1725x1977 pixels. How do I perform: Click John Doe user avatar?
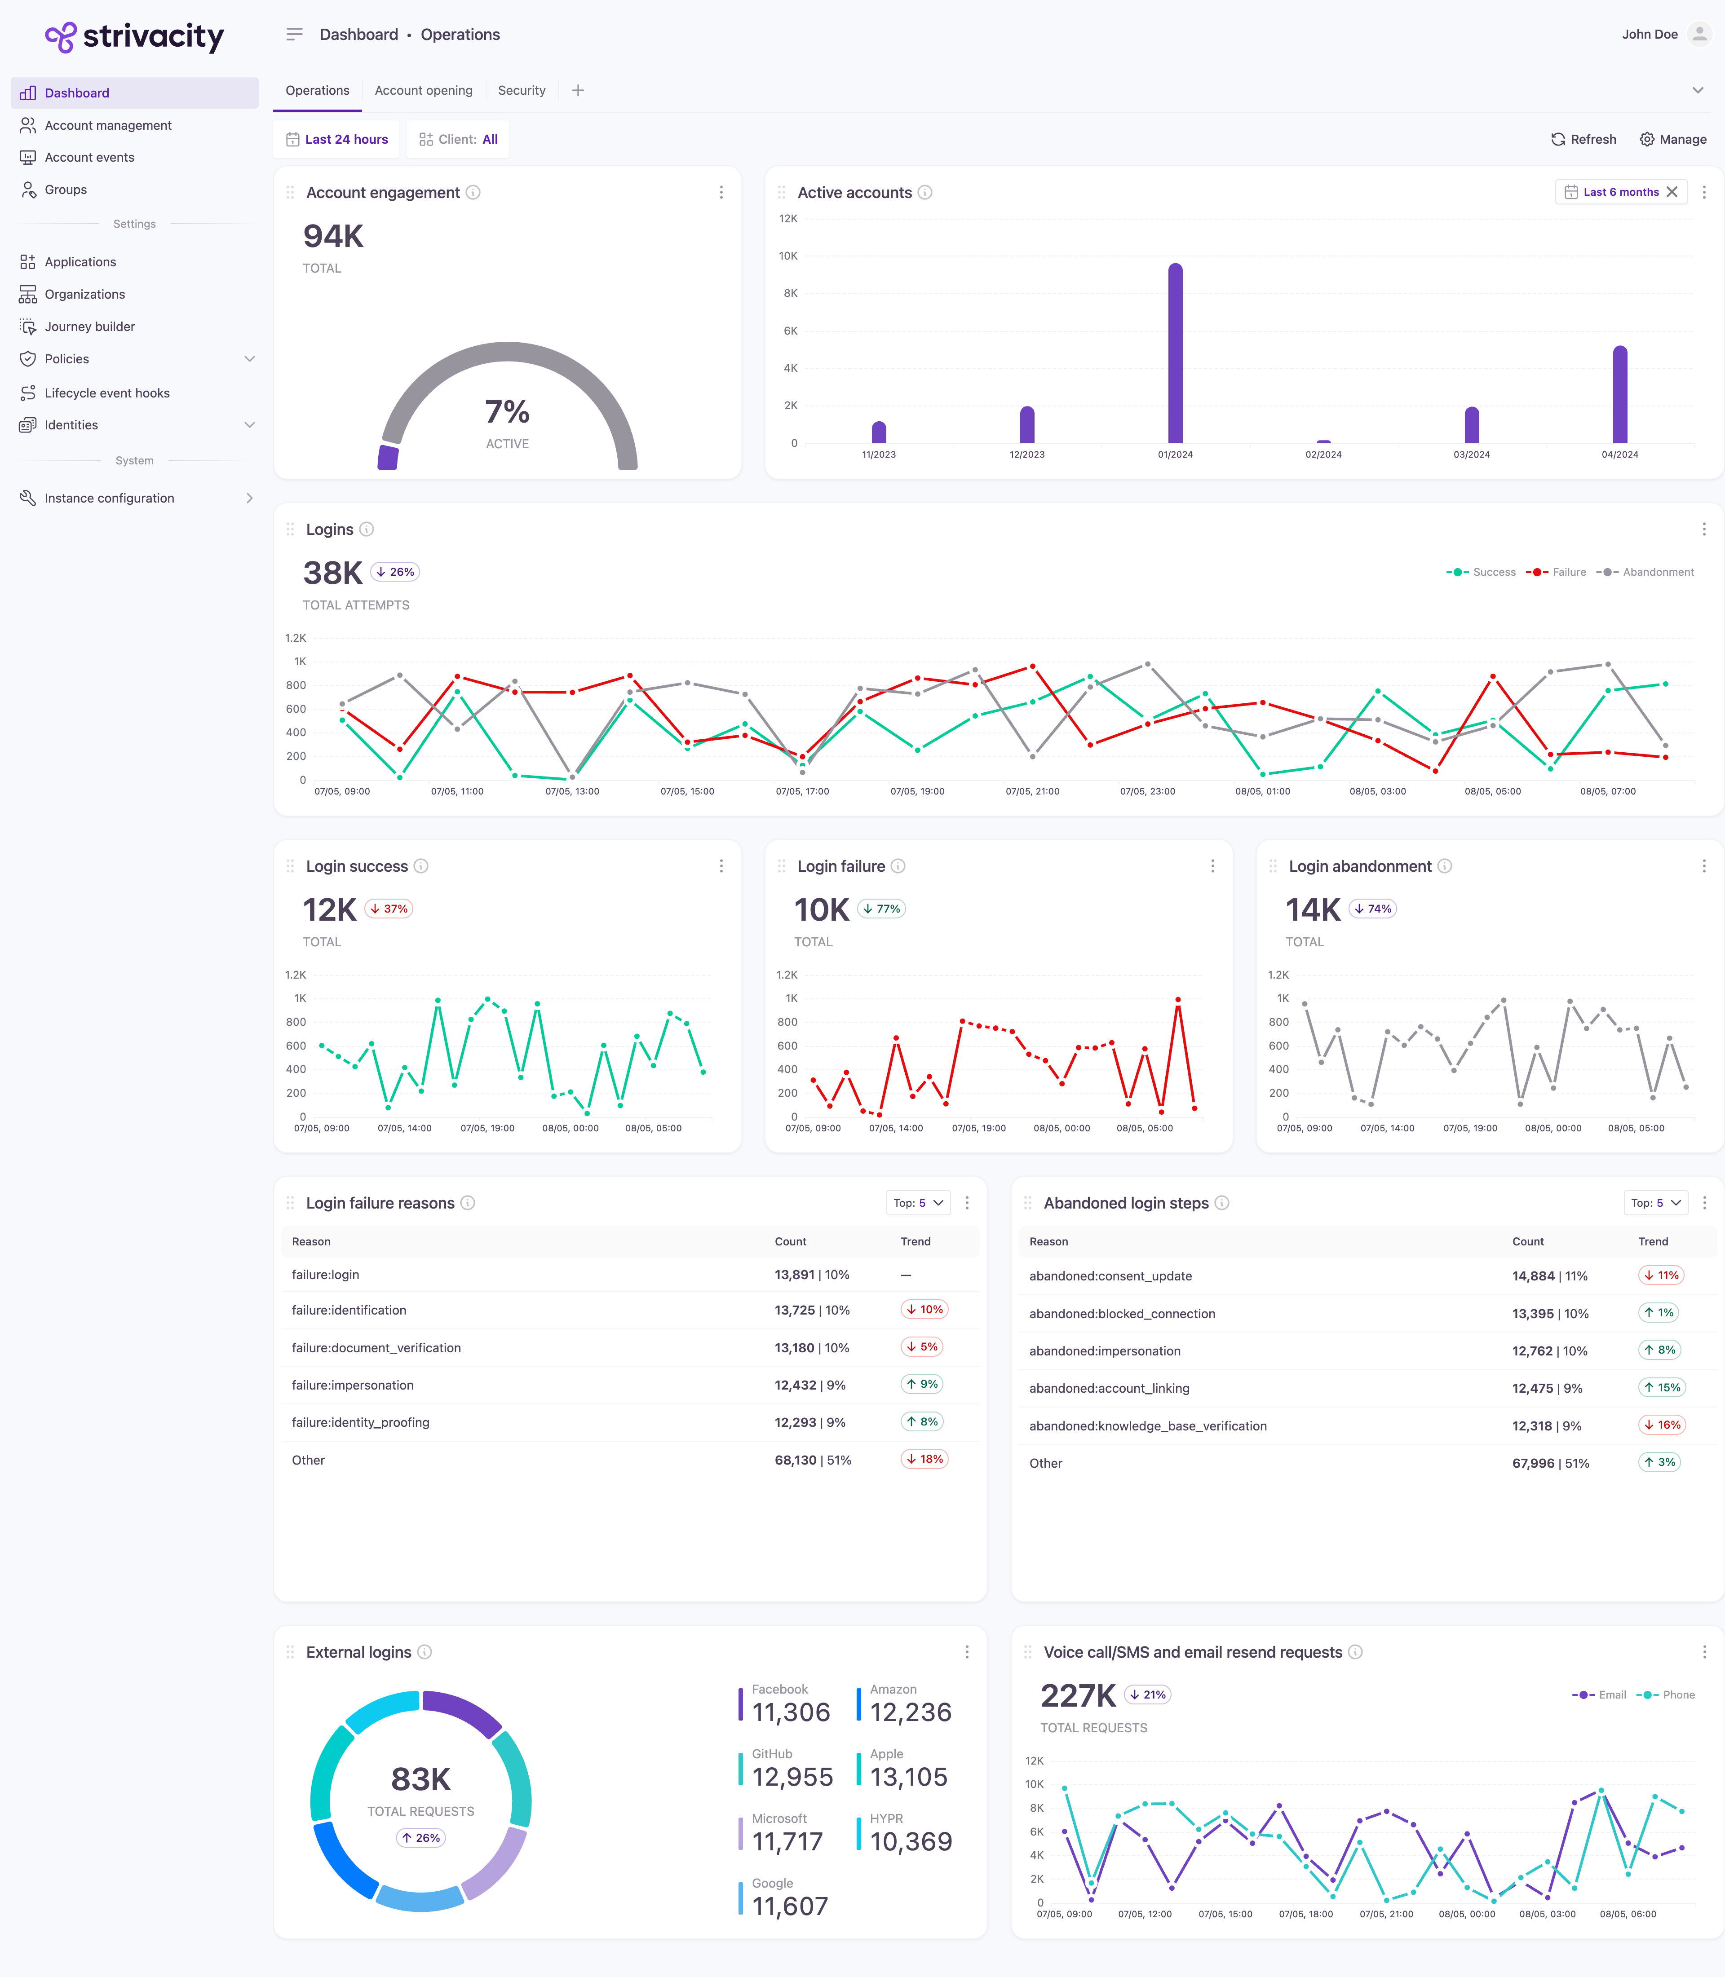coord(1699,35)
